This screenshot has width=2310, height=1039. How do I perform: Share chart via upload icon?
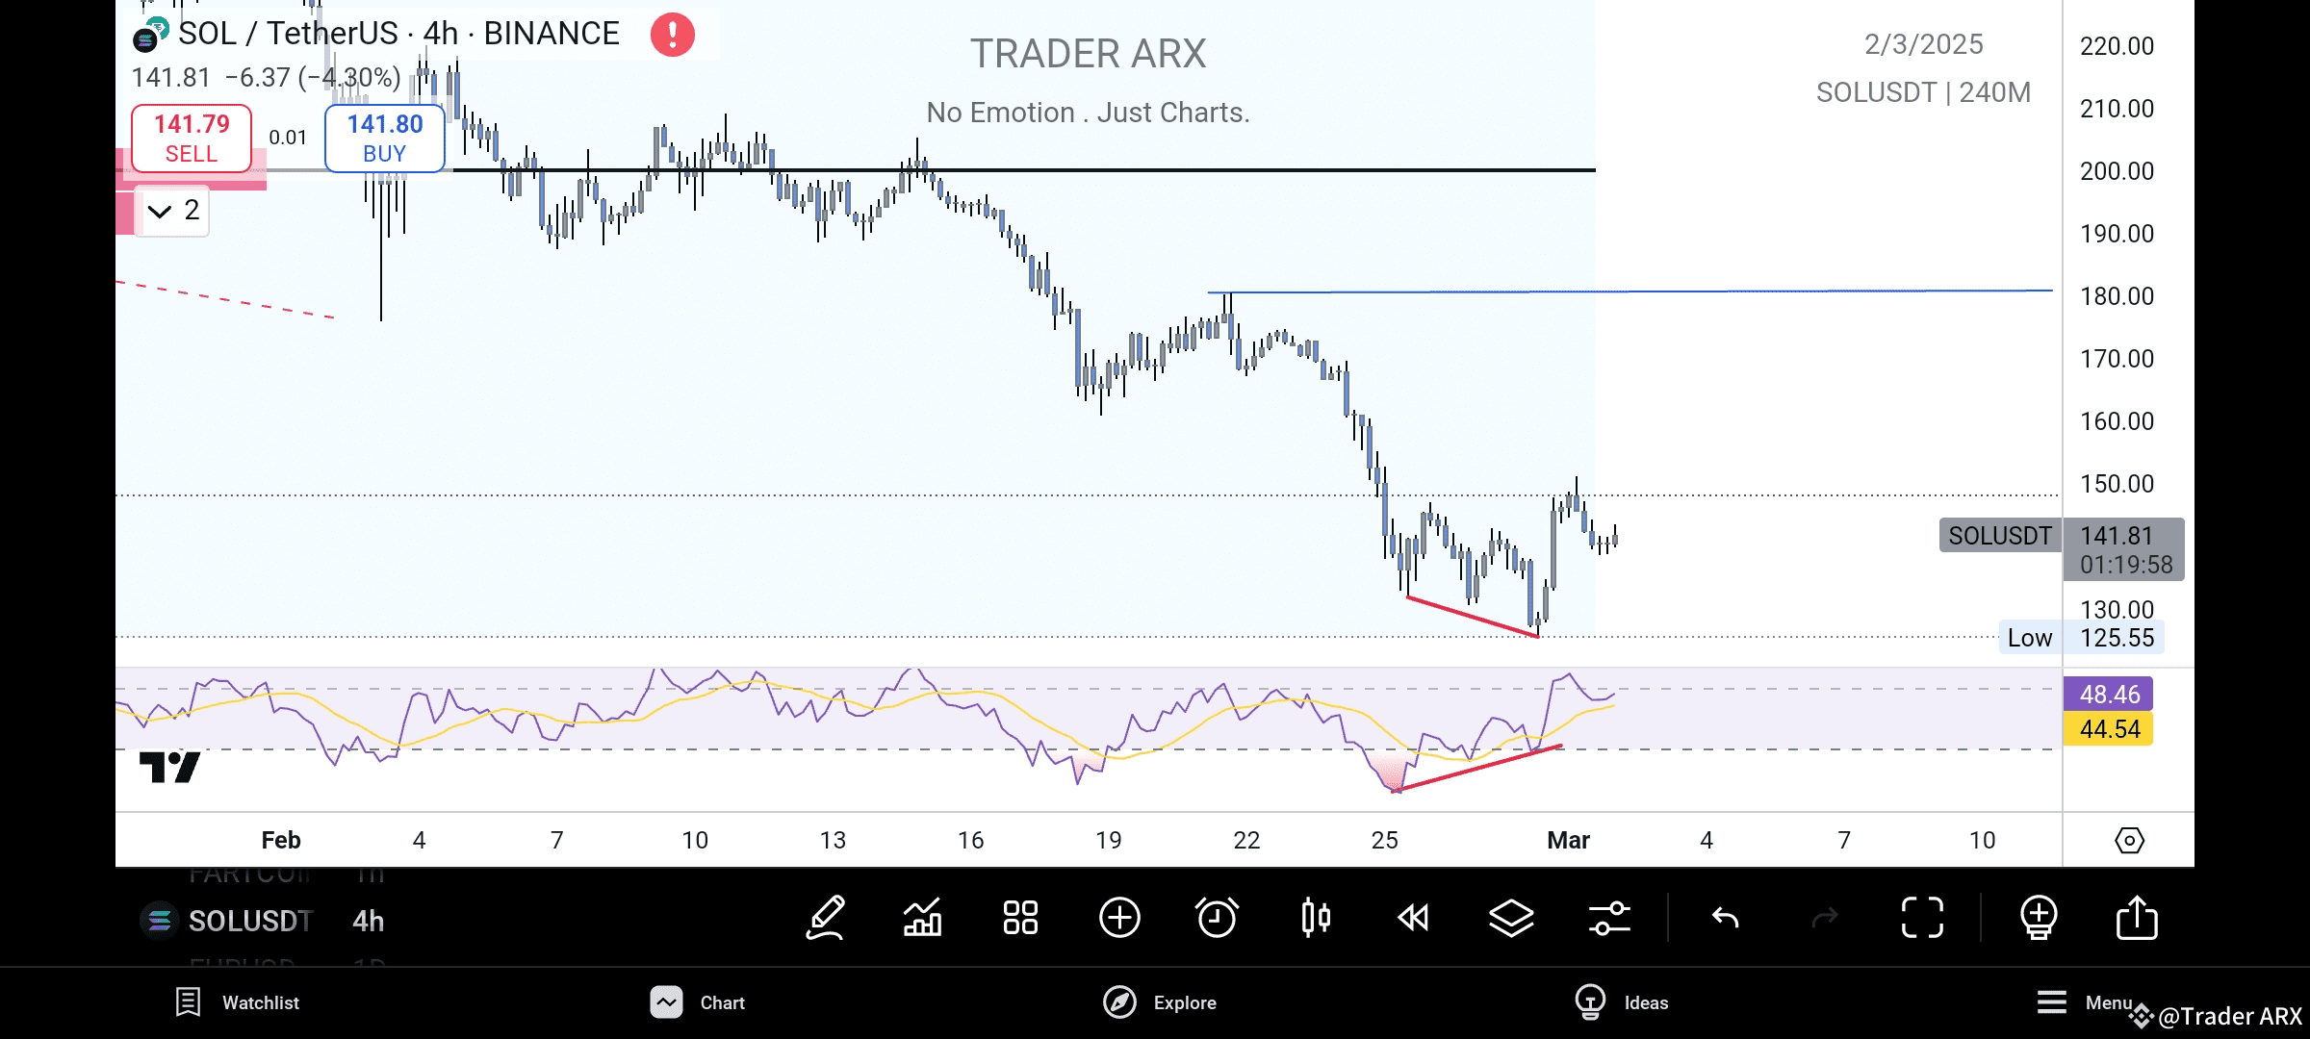pos(2137,918)
